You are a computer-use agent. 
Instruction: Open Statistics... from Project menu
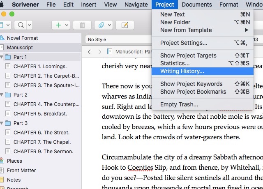point(203,63)
